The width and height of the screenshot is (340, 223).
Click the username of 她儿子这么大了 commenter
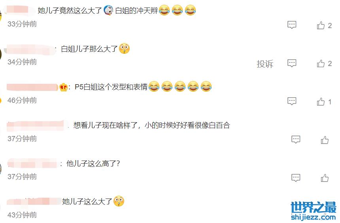34,201
